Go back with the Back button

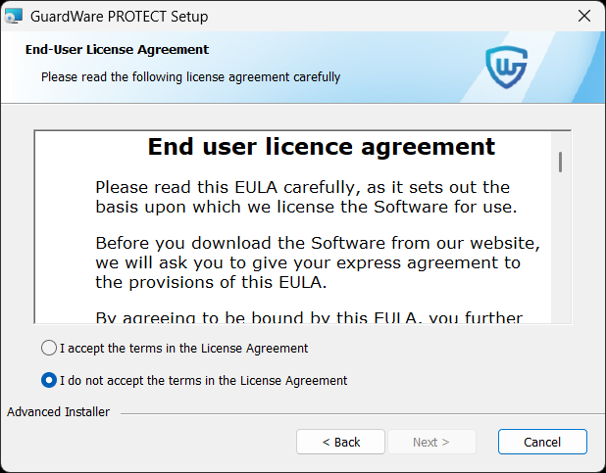click(x=340, y=442)
